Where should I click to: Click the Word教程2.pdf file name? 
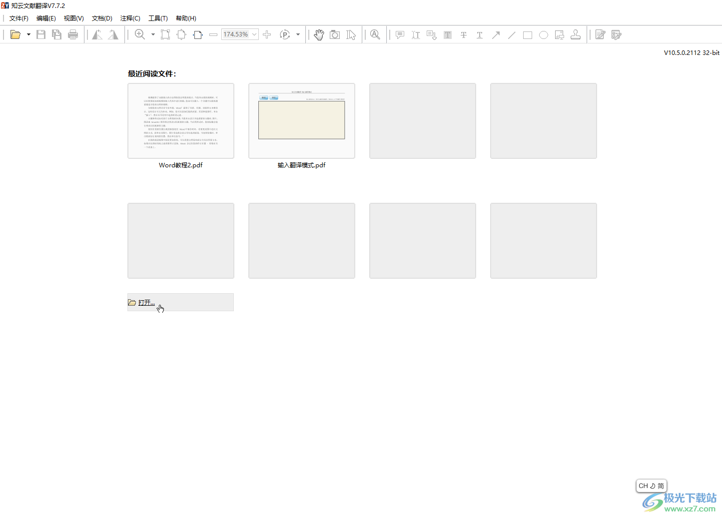pos(181,165)
